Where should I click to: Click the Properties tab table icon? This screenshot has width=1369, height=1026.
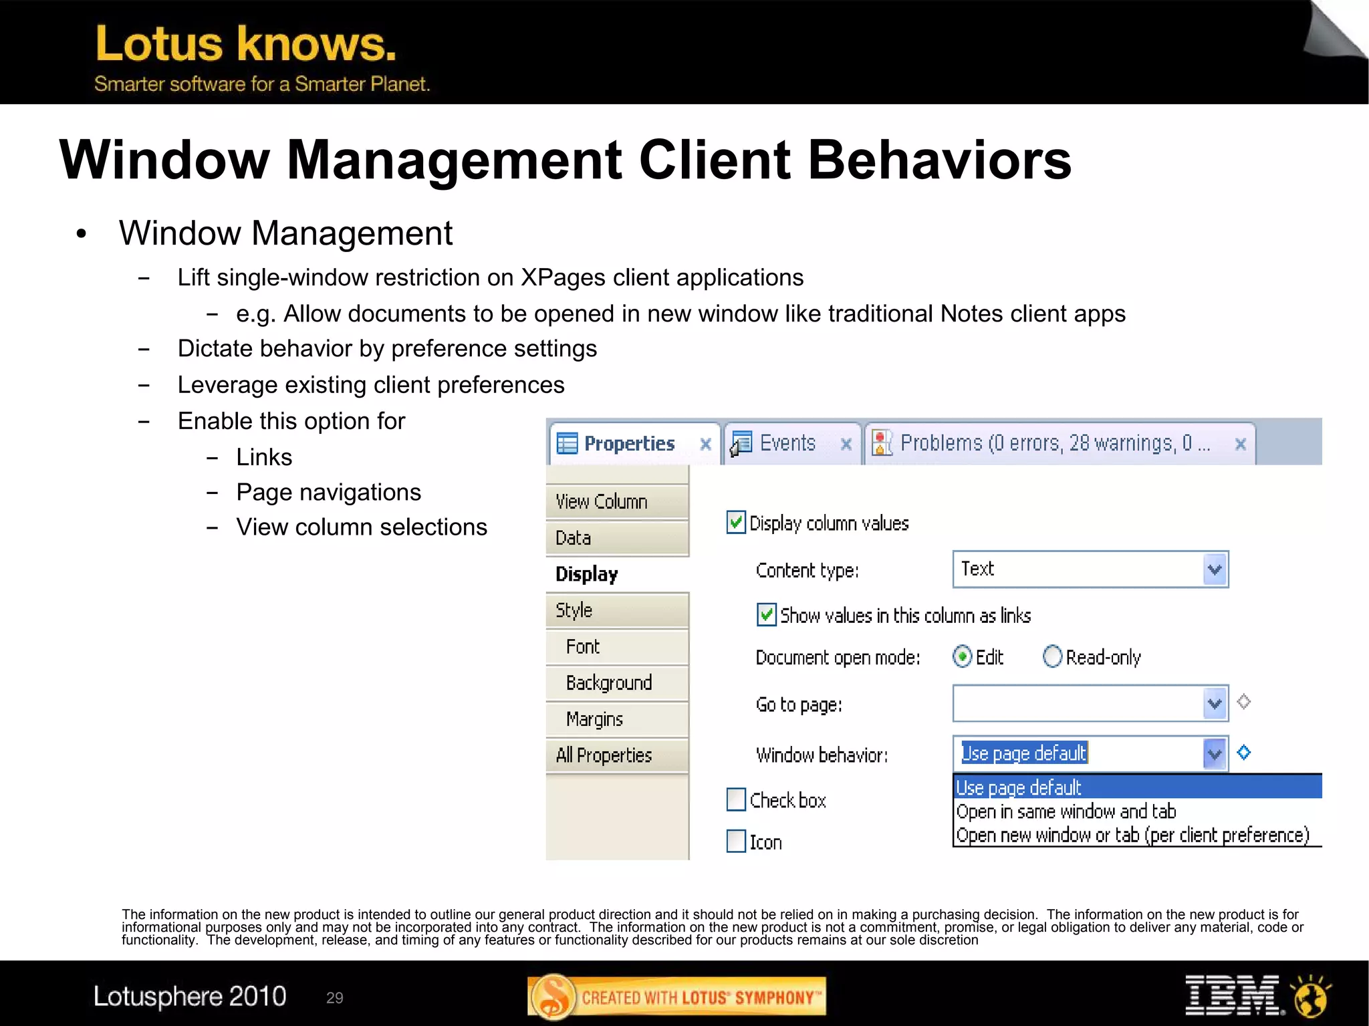point(567,444)
